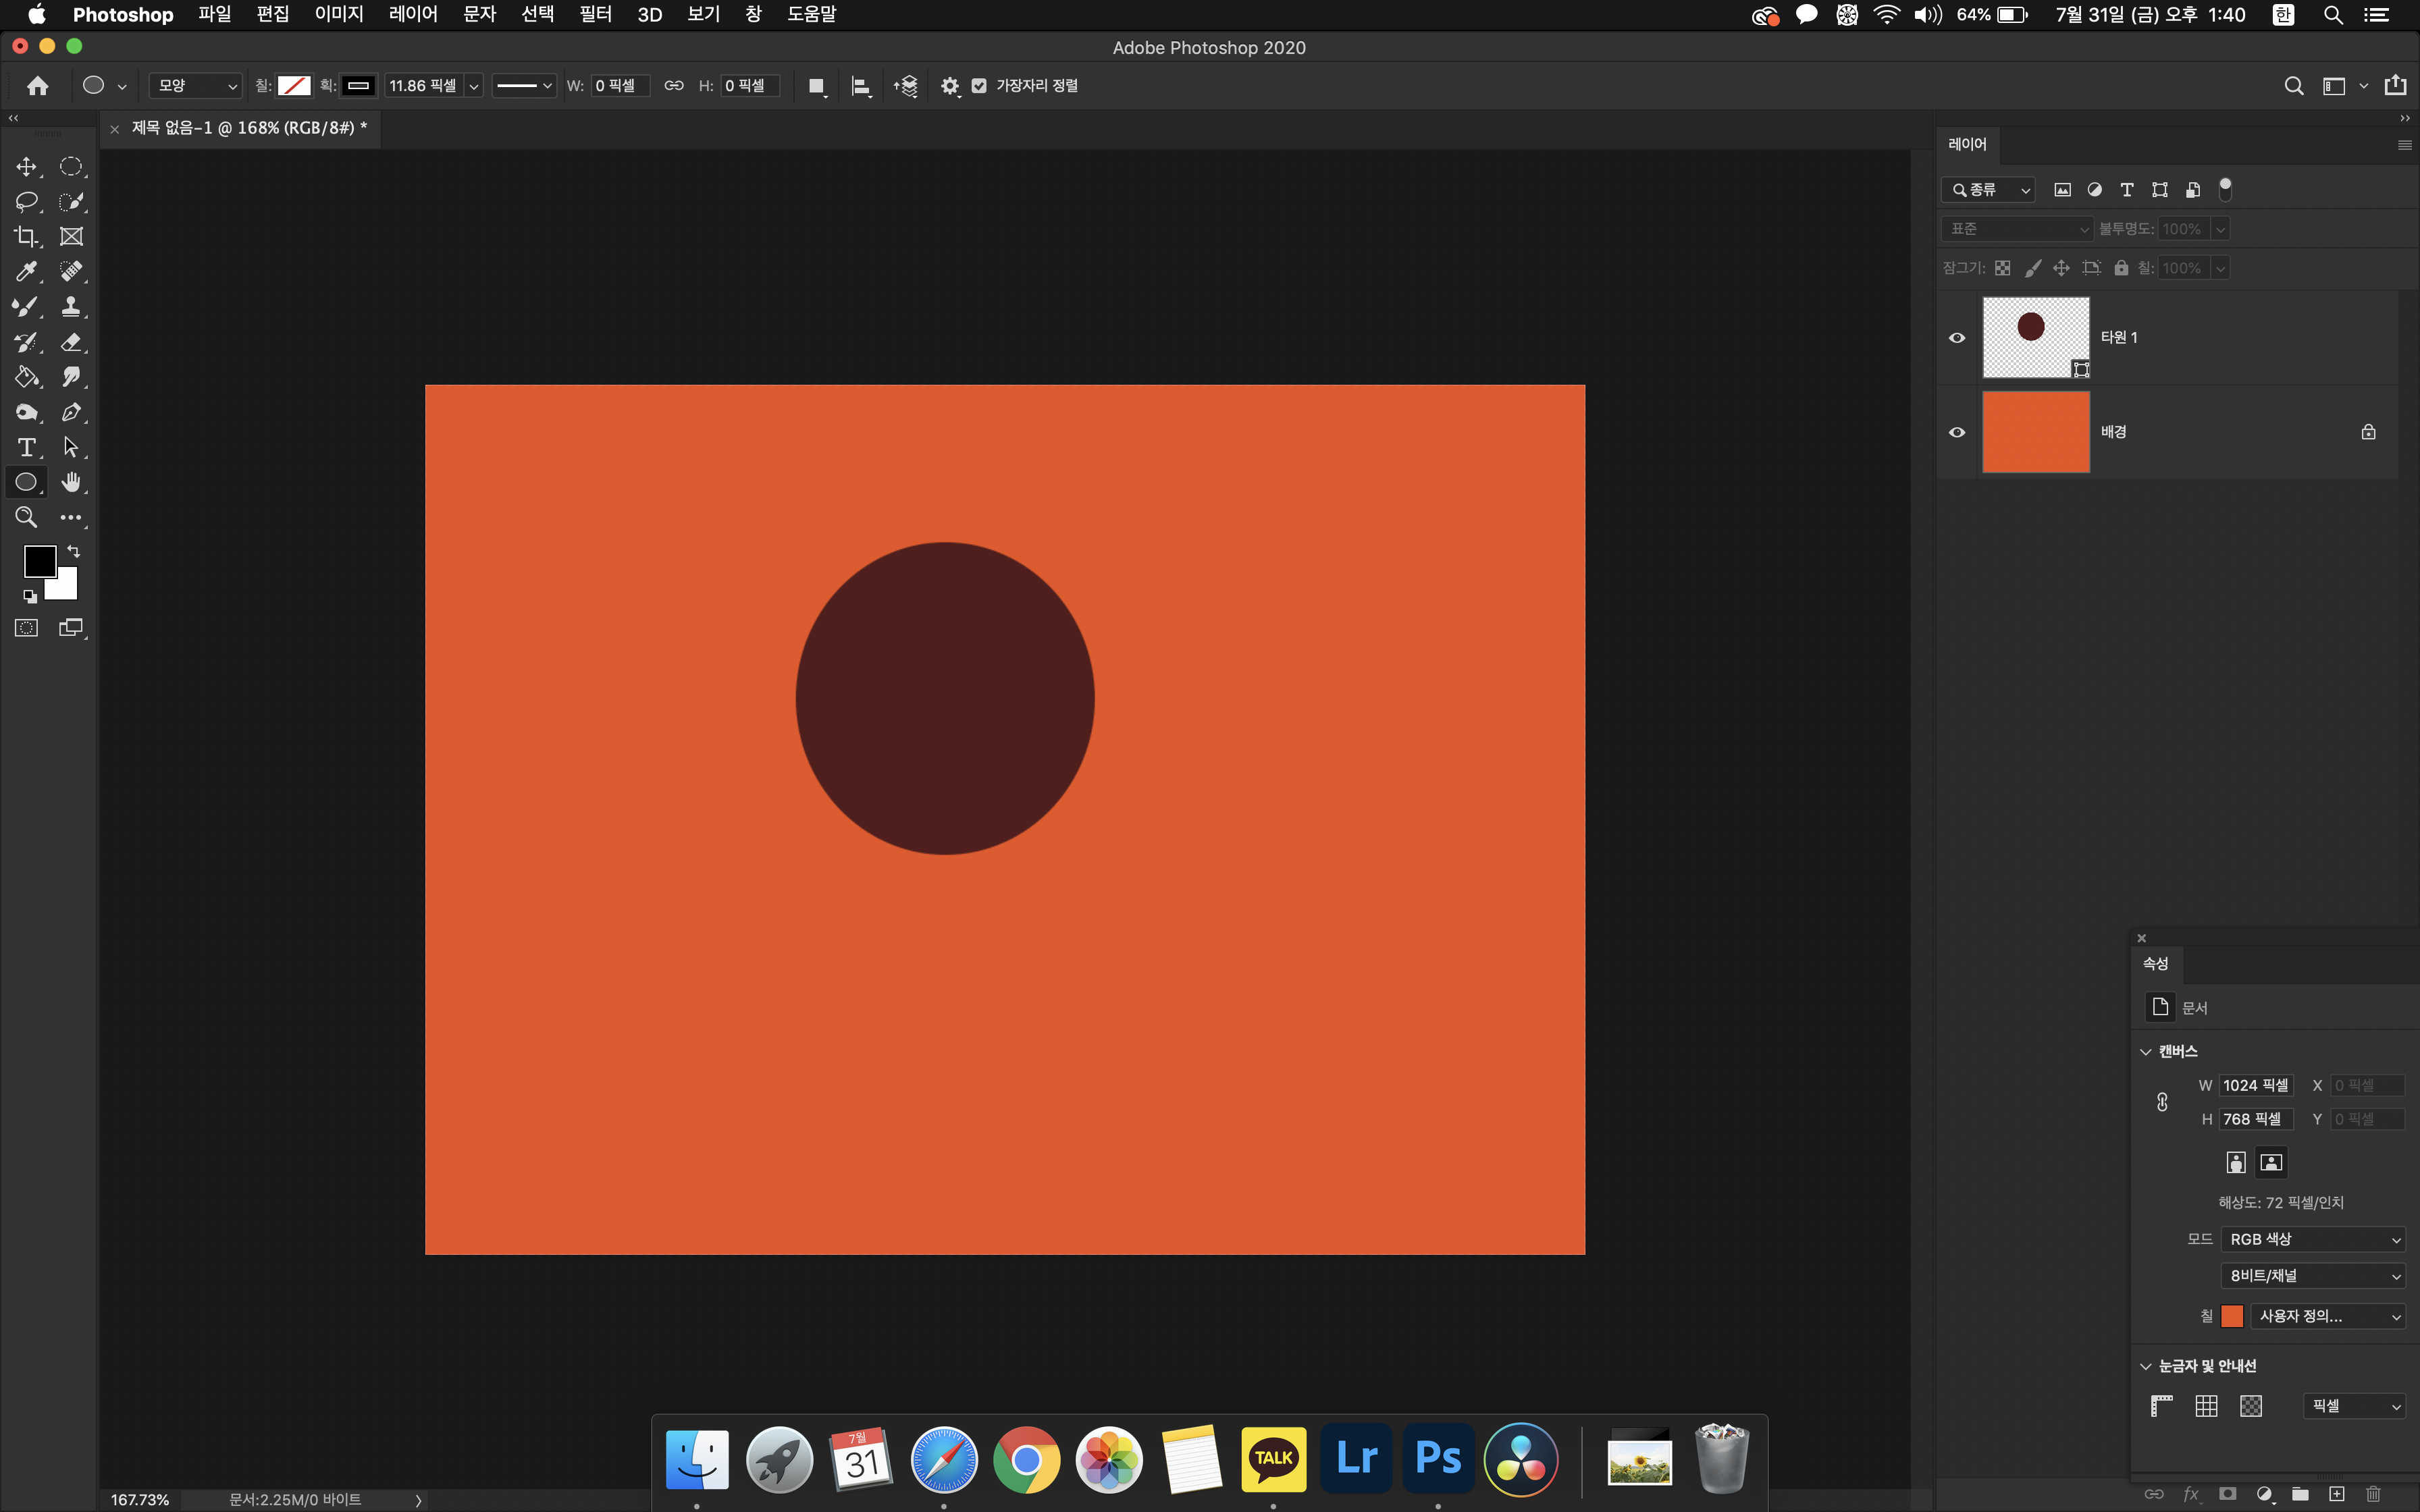Select the Crop tool
Viewport: 2420px width, 1512px height.
pos(26,237)
